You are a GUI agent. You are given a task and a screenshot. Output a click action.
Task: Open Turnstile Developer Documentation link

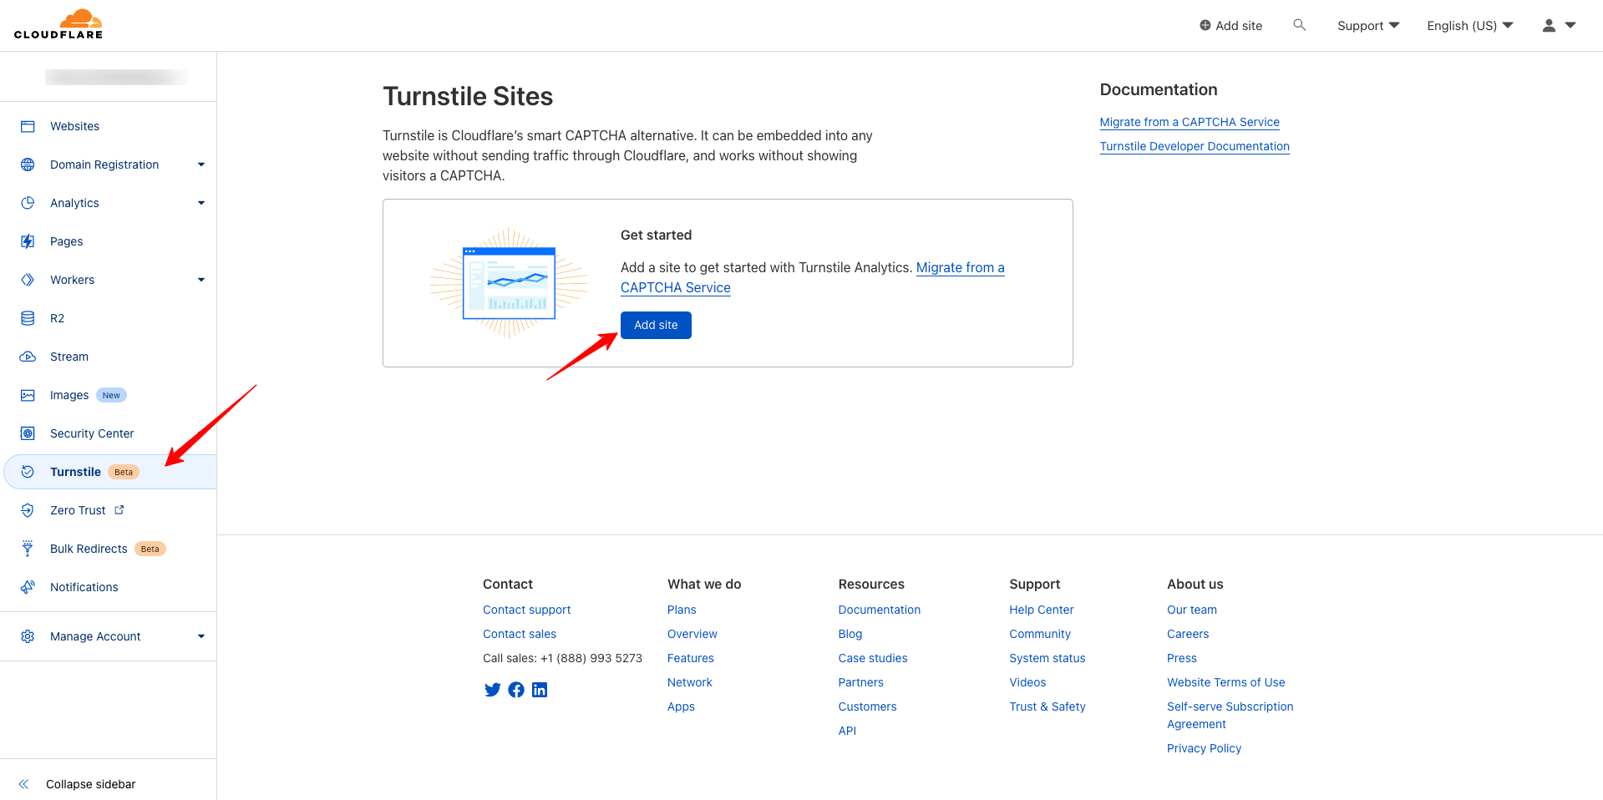tap(1194, 146)
